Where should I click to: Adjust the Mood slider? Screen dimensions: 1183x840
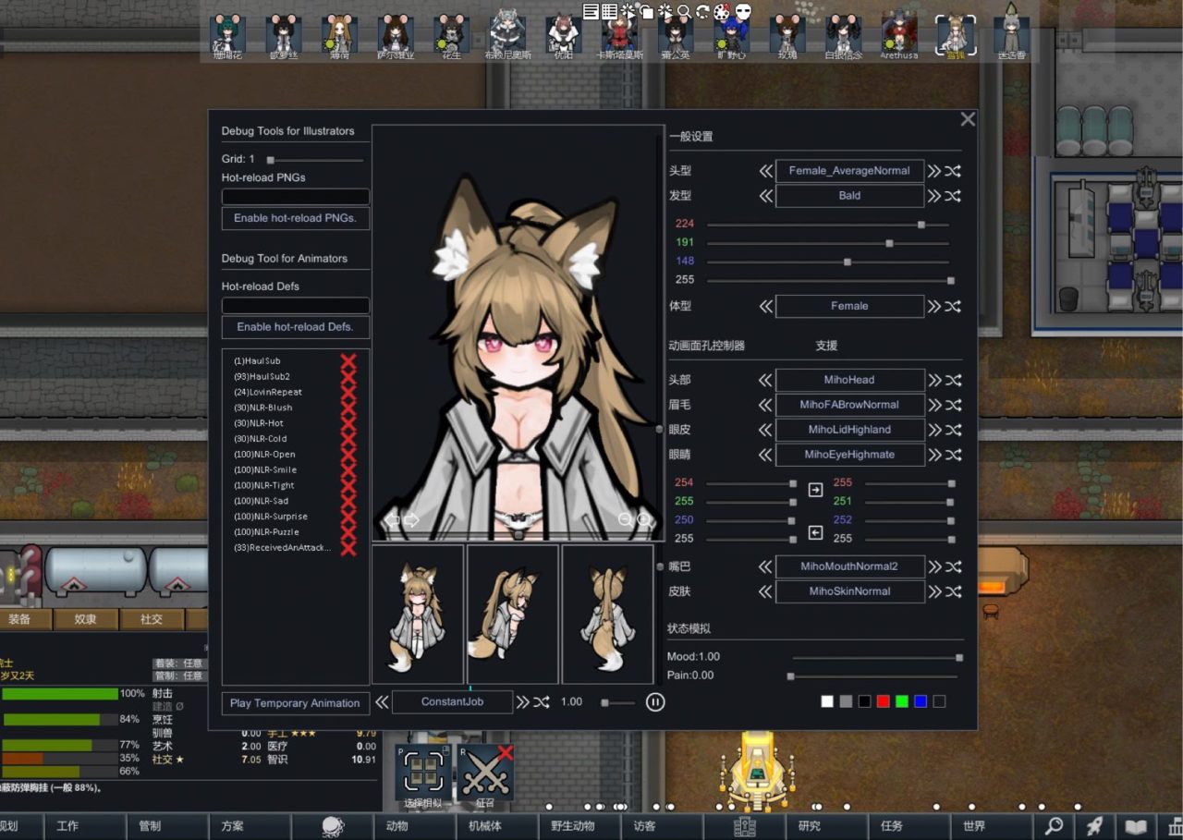click(x=876, y=657)
